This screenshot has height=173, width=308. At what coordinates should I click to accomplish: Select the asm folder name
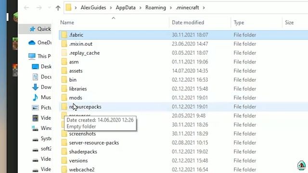(x=74, y=62)
